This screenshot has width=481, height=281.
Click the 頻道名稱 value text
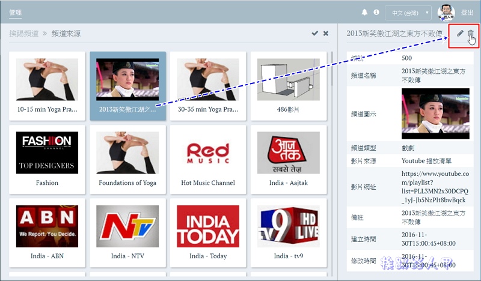click(x=434, y=76)
